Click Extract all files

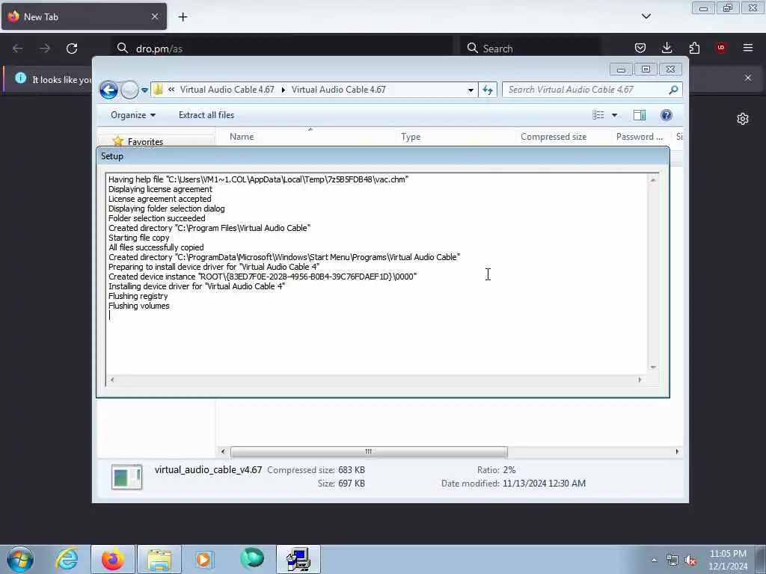coord(206,115)
